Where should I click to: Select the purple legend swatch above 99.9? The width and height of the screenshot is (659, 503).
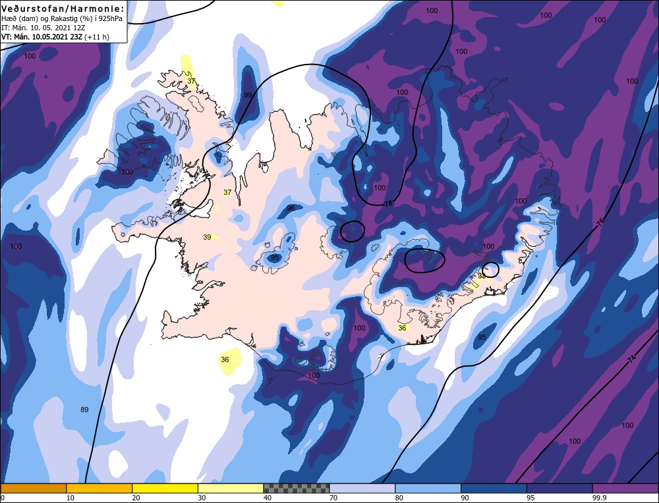(x=625, y=488)
